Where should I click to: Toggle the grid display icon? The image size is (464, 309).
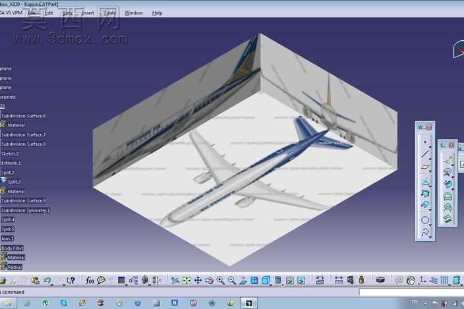click(444, 280)
